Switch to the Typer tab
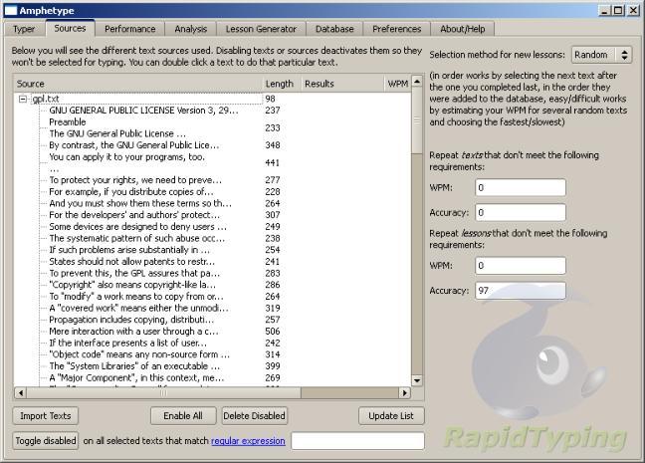 point(24,29)
